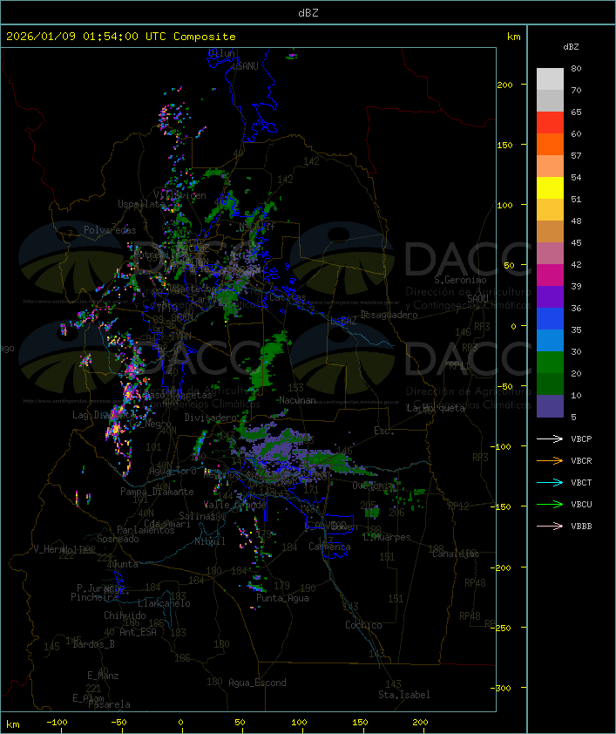
Task: Click the pink VBBB arrow icon
Action: [x=551, y=527]
